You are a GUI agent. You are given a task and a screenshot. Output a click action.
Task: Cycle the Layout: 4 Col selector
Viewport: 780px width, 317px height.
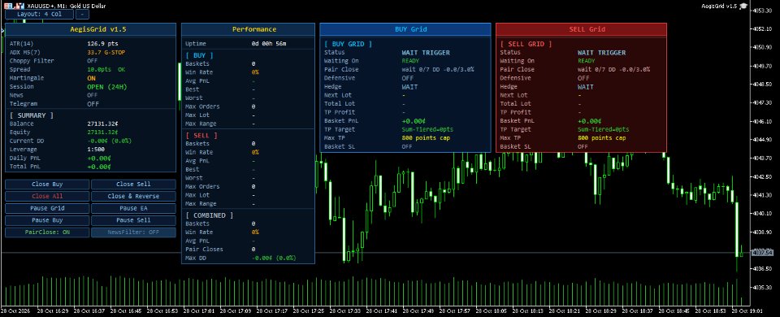[x=39, y=14]
